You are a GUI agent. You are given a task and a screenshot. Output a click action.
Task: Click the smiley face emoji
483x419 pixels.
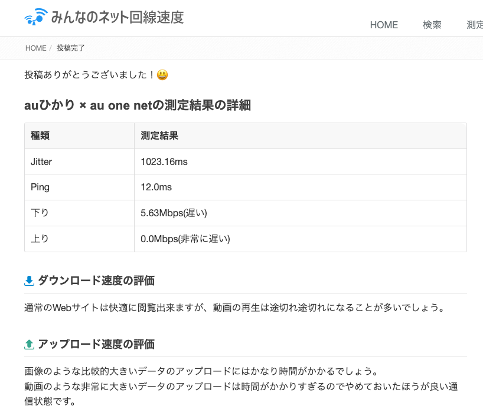pos(162,75)
